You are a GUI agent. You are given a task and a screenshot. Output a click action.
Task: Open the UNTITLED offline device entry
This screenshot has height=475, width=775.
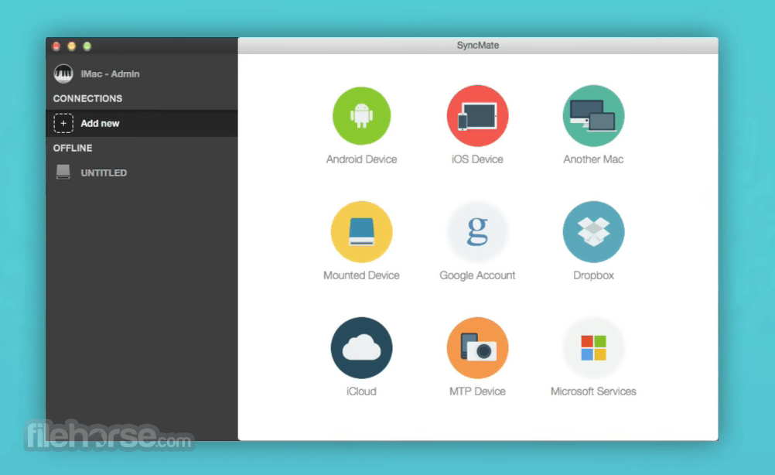click(142, 173)
